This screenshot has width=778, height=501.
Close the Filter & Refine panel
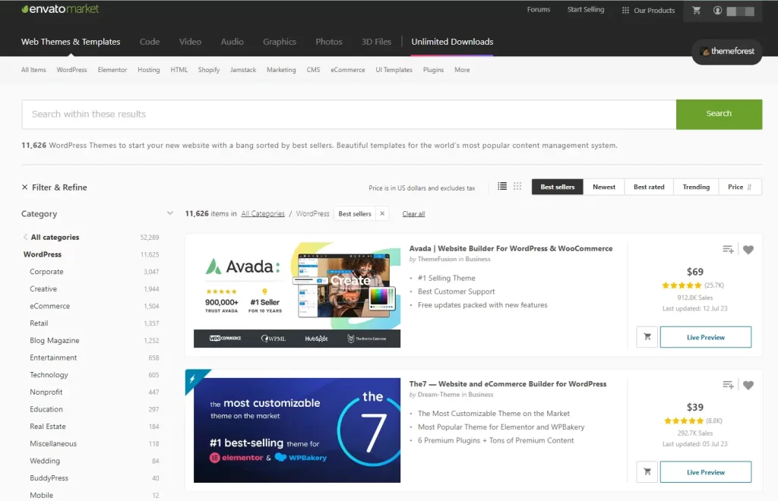25,187
